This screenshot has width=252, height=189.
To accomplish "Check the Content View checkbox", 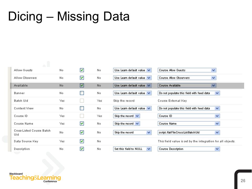I will point(82,108).
